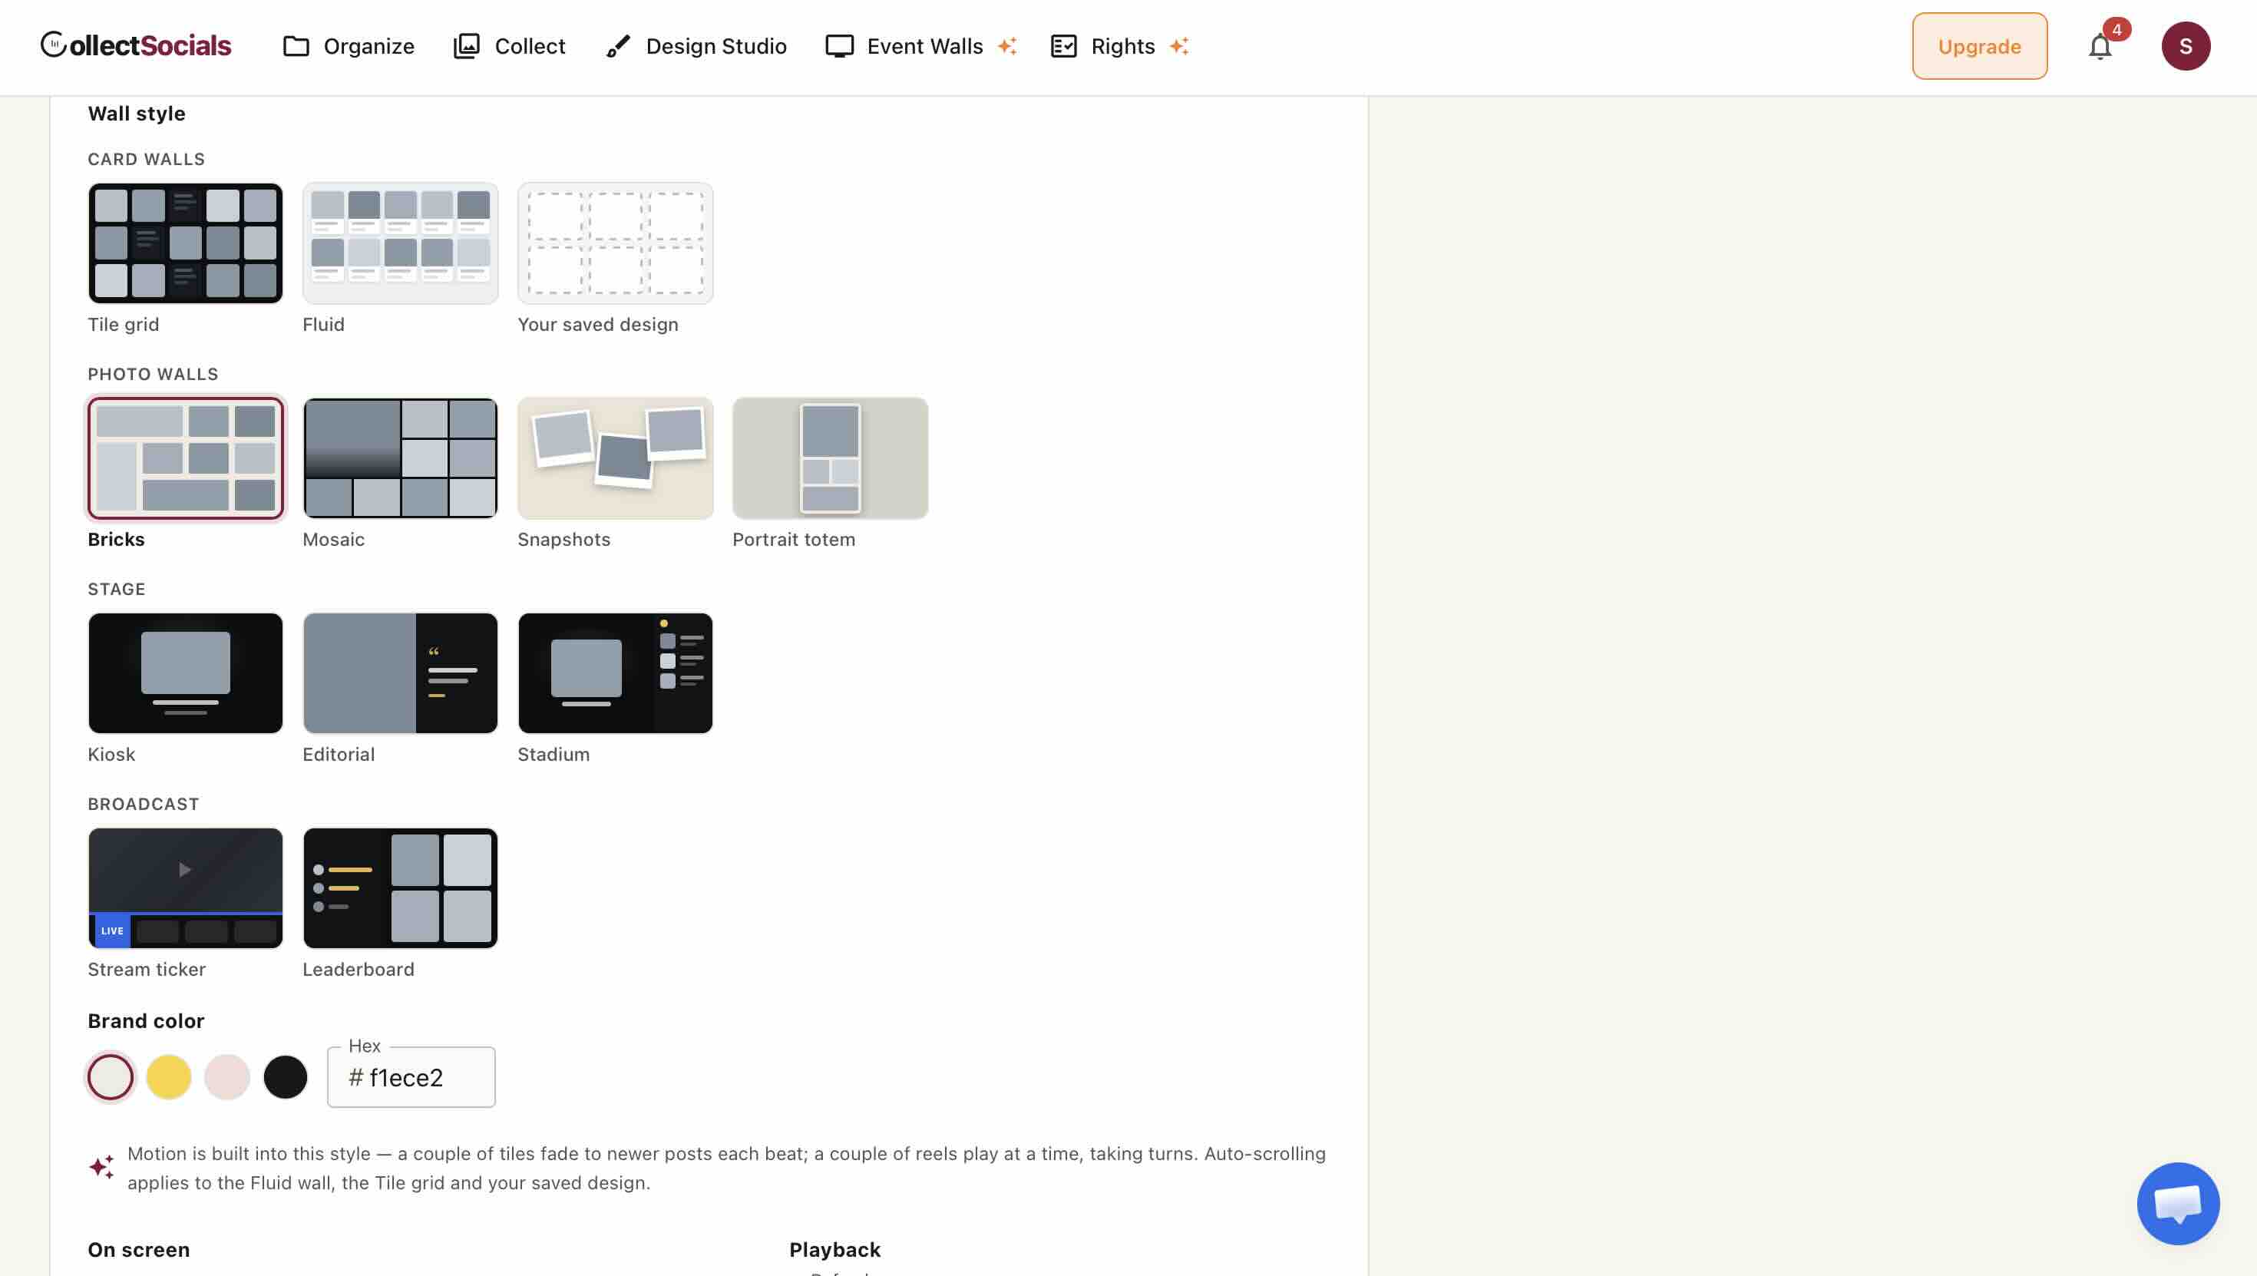The width and height of the screenshot is (2257, 1276).
Task: Open the Organize menu
Action: pos(349,46)
